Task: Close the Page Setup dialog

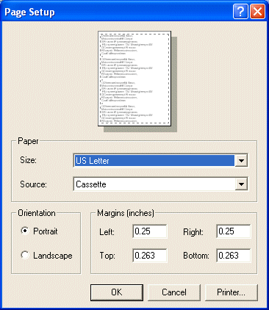Action: point(257,12)
